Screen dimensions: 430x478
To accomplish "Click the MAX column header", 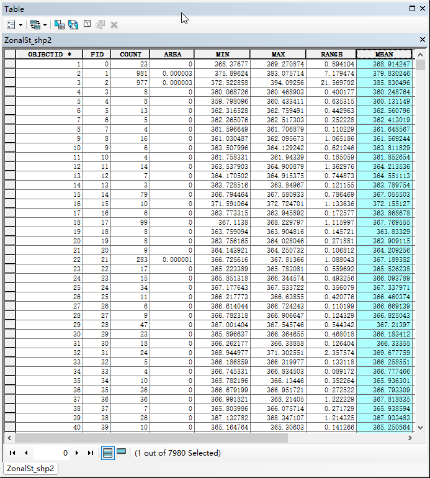I will click(x=278, y=54).
